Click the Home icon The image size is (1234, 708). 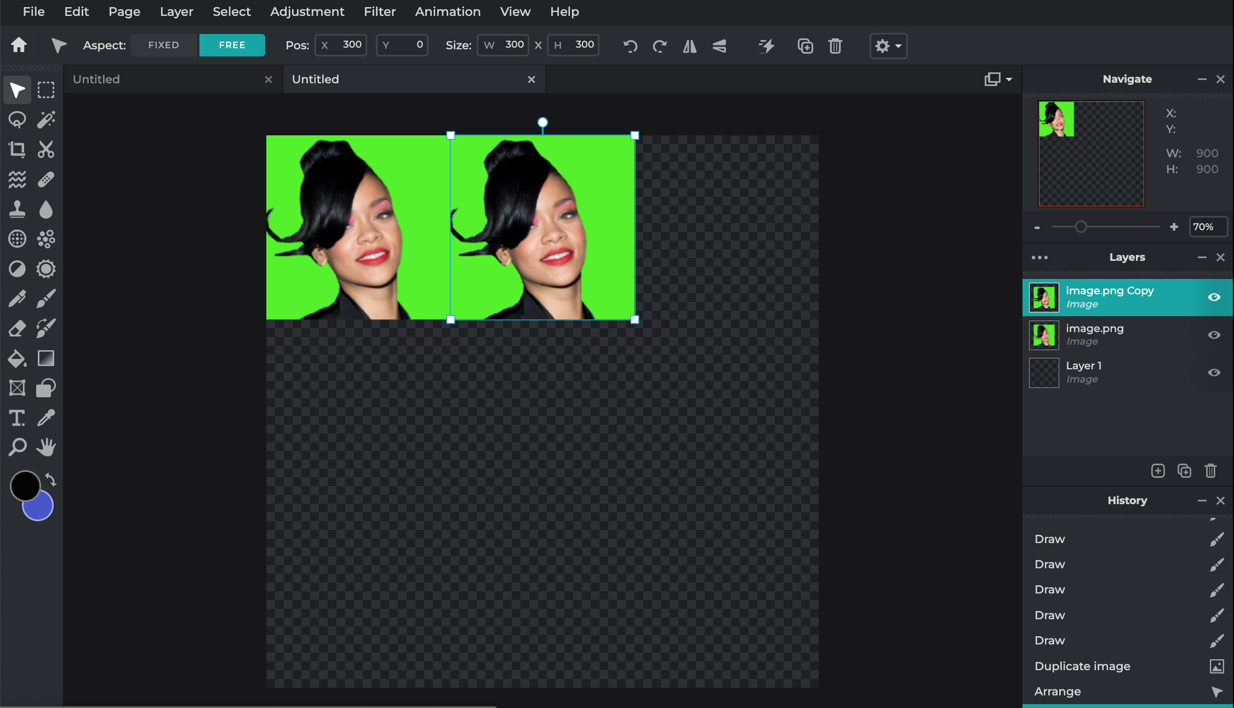[x=19, y=45]
